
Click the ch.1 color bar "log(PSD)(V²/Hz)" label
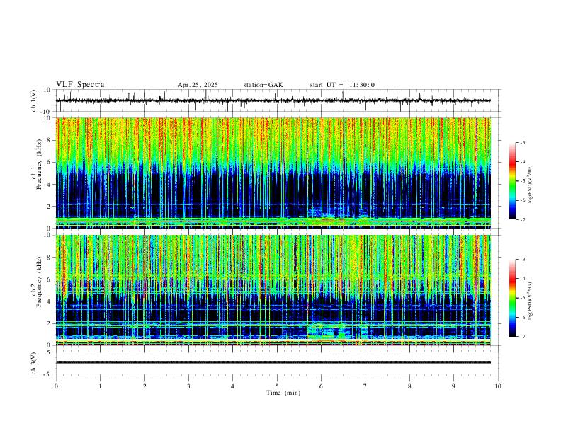click(x=531, y=185)
